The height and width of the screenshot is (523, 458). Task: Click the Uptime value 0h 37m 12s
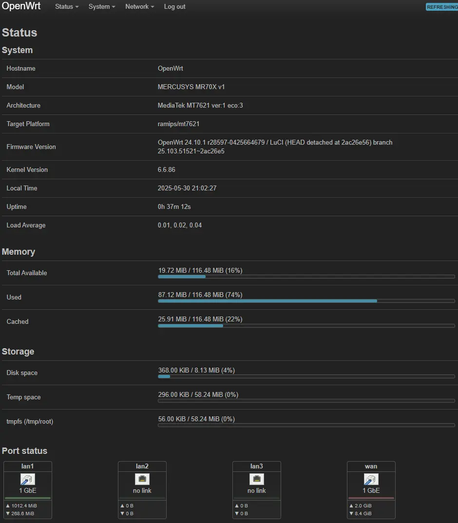pos(174,207)
